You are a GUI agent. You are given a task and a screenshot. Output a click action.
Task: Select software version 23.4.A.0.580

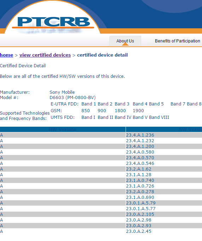[x=140, y=152]
